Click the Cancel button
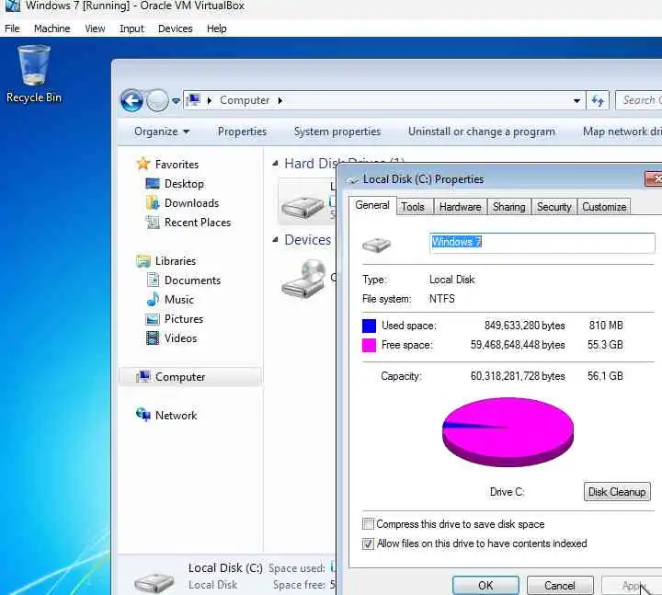Image resolution: width=662 pixels, height=595 pixels. tap(560, 585)
